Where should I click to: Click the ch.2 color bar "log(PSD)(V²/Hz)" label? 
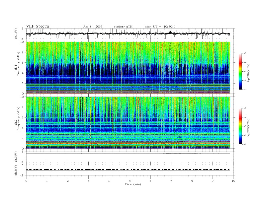249,127
